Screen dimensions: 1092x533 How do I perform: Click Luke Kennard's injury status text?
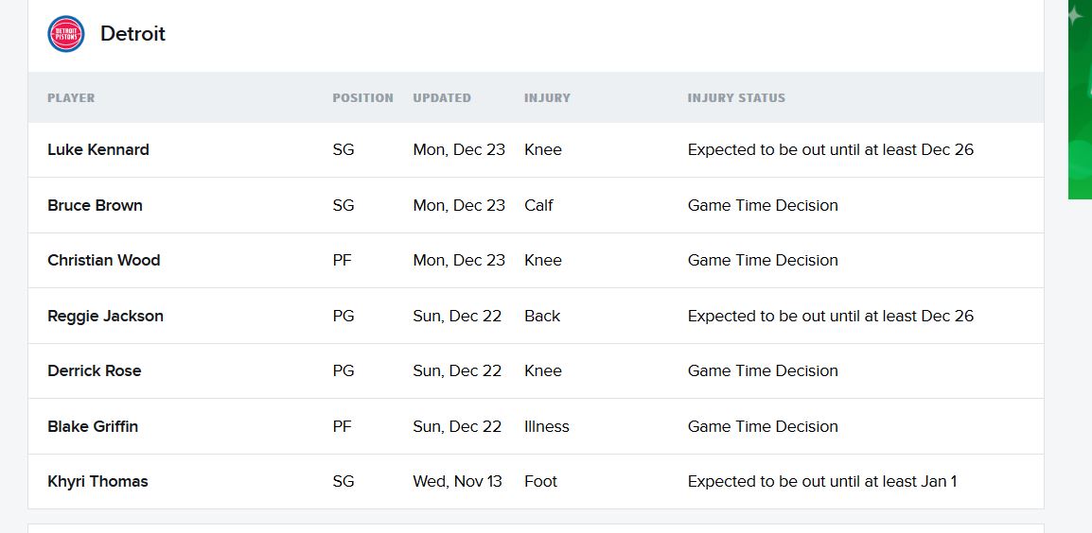point(830,149)
